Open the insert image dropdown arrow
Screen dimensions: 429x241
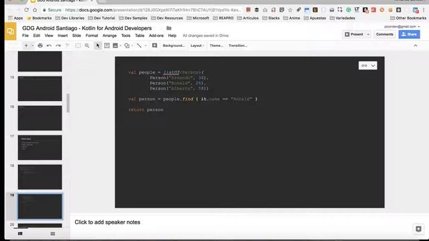[121, 46]
